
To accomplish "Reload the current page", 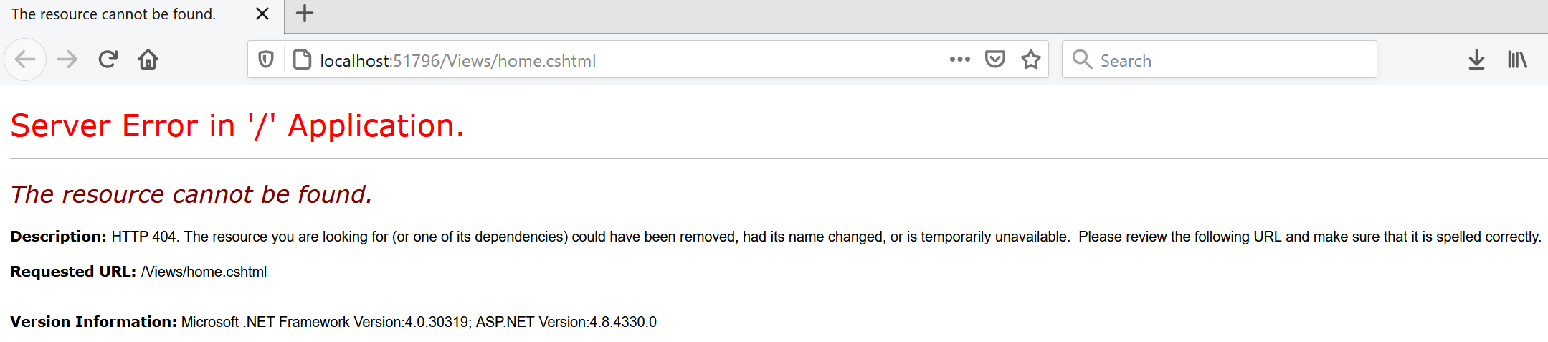I will click(108, 60).
